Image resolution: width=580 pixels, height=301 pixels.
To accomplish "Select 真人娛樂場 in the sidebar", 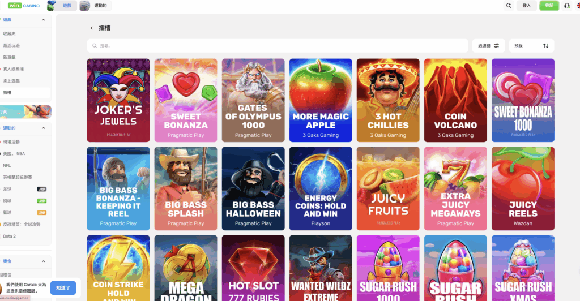I will [x=14, y=69].
